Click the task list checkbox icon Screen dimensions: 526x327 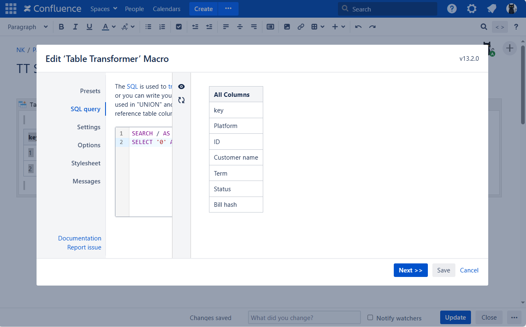[179, 27]
